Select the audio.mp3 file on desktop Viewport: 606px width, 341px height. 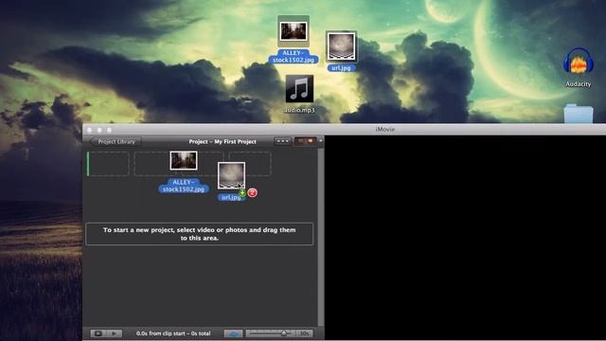[300, 89]
